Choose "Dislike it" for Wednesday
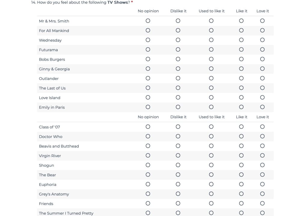Image resolution: width=308 pixels, height=216 pixels. [x=178, y=40]
